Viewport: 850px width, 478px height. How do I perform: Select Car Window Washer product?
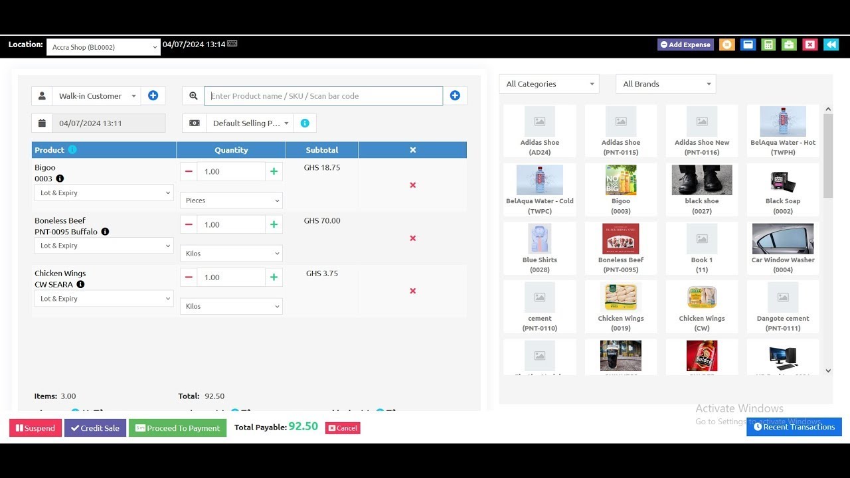783,248
